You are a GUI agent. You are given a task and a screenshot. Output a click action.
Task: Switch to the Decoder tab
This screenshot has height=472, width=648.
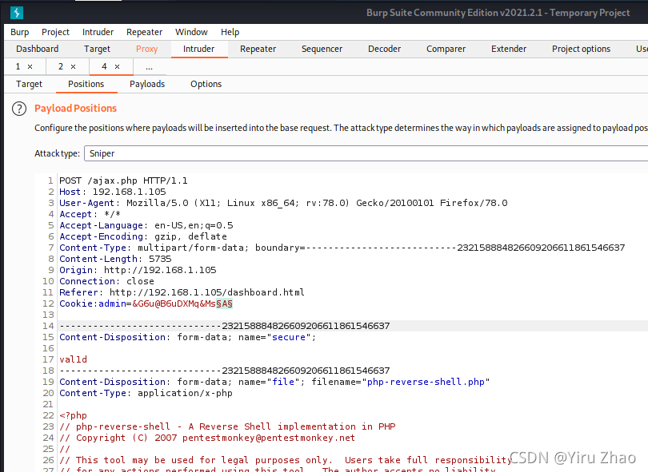coord(384,49)
